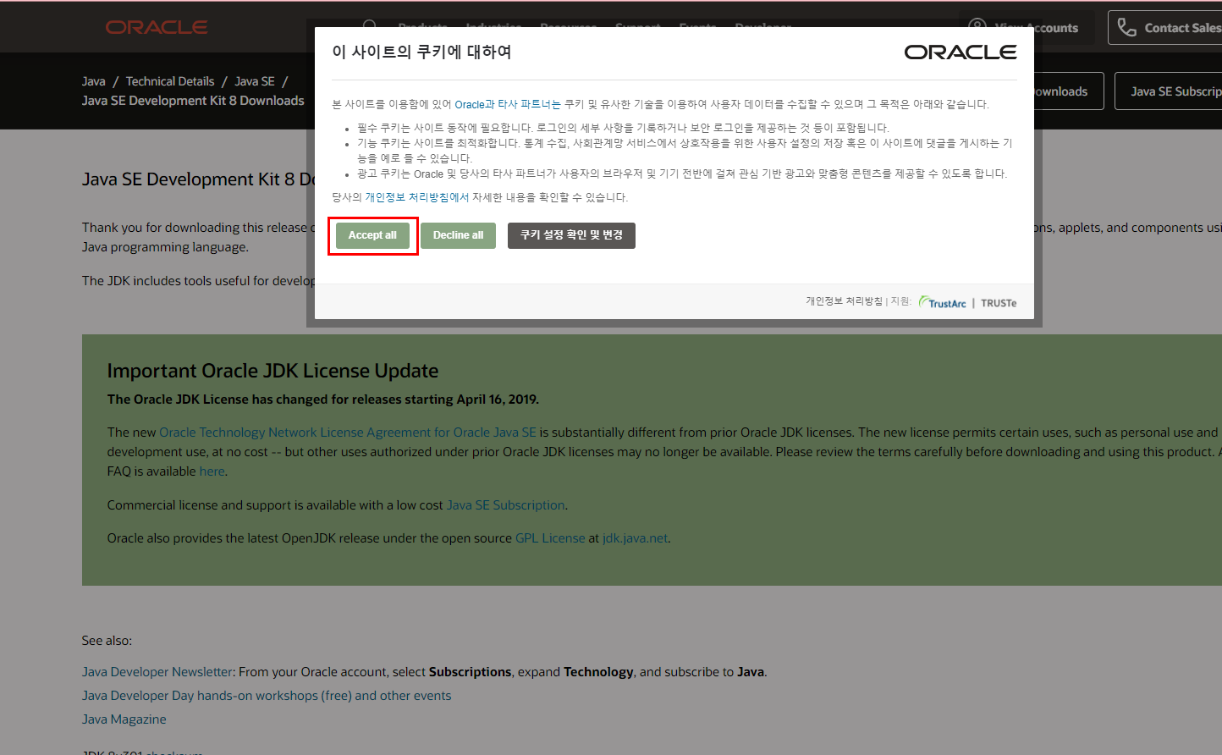Viewport: 1222px width, 755px height.
Task: Go to the Java SE breadcrumb
Action: pyautogui.click(x=255, y=81)
